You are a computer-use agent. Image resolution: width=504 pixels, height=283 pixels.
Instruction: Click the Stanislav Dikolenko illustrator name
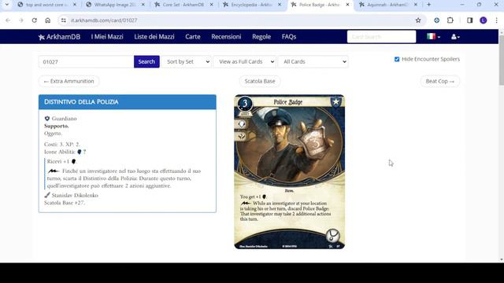click(75, 195)
